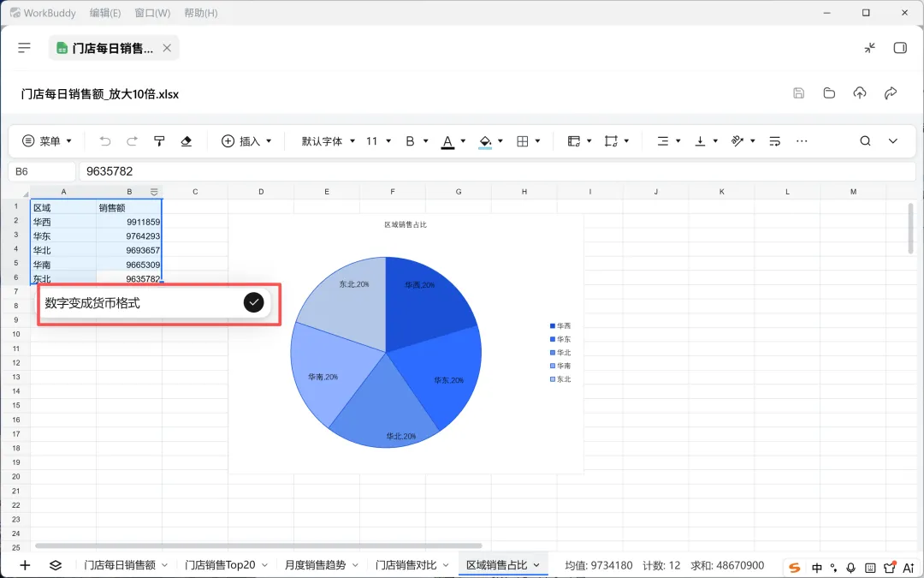Click the undo arrow
This screenshot has height=578, width=924.
click(x=105, y=141)
